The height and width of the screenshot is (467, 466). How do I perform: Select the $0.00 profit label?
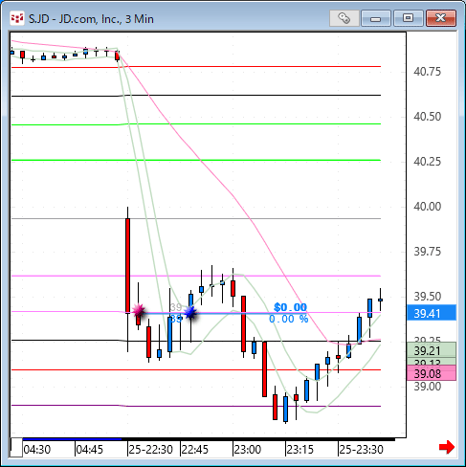(290, 307)
